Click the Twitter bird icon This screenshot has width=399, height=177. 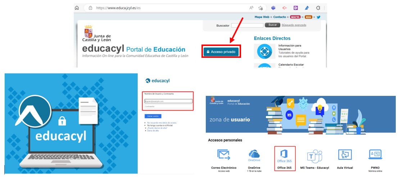[x=318, y=17]
